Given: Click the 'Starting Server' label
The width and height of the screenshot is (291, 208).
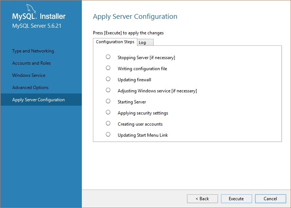Looking at the screenshot, I should tap(132, 102).
